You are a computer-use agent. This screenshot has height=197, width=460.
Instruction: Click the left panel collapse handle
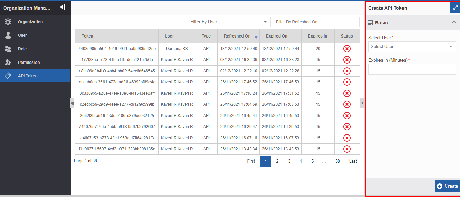pyautogui.click(x=72, y=103)
